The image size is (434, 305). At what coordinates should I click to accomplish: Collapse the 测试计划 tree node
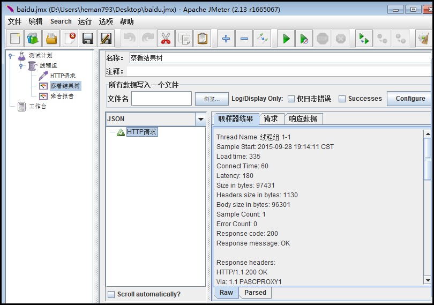click(x=10, y=56)
